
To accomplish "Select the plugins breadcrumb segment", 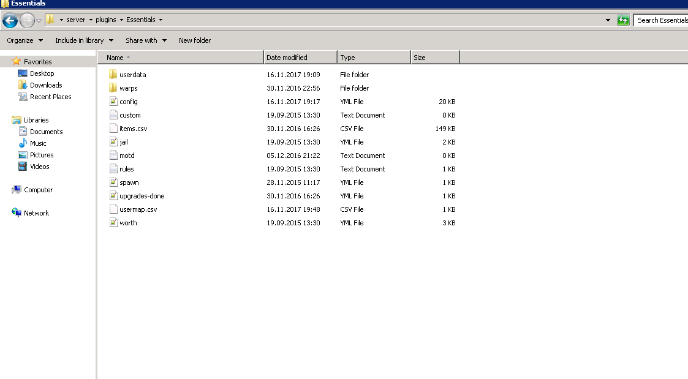I will pos(106,20).
